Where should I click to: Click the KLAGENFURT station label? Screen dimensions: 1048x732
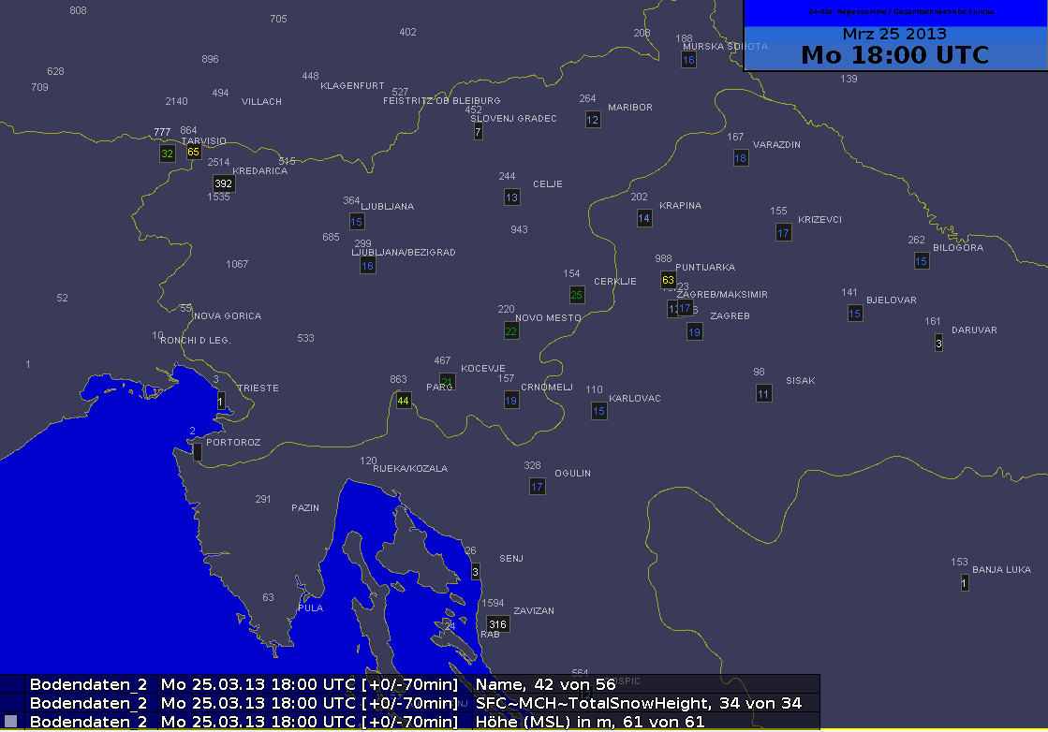click(x=352, y=85)
